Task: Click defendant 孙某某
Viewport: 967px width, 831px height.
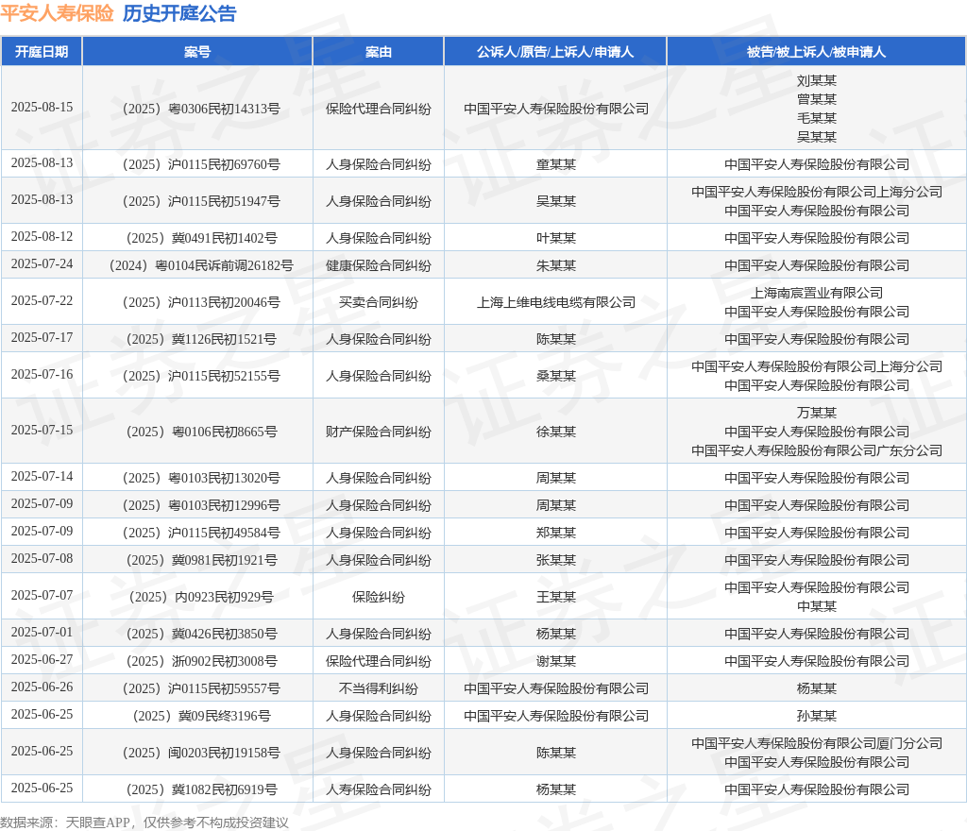Action: click(x=817, y=716)
